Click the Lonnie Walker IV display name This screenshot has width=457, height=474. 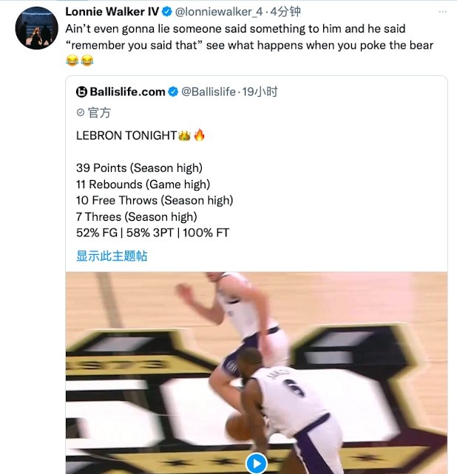tap(112, 12)
